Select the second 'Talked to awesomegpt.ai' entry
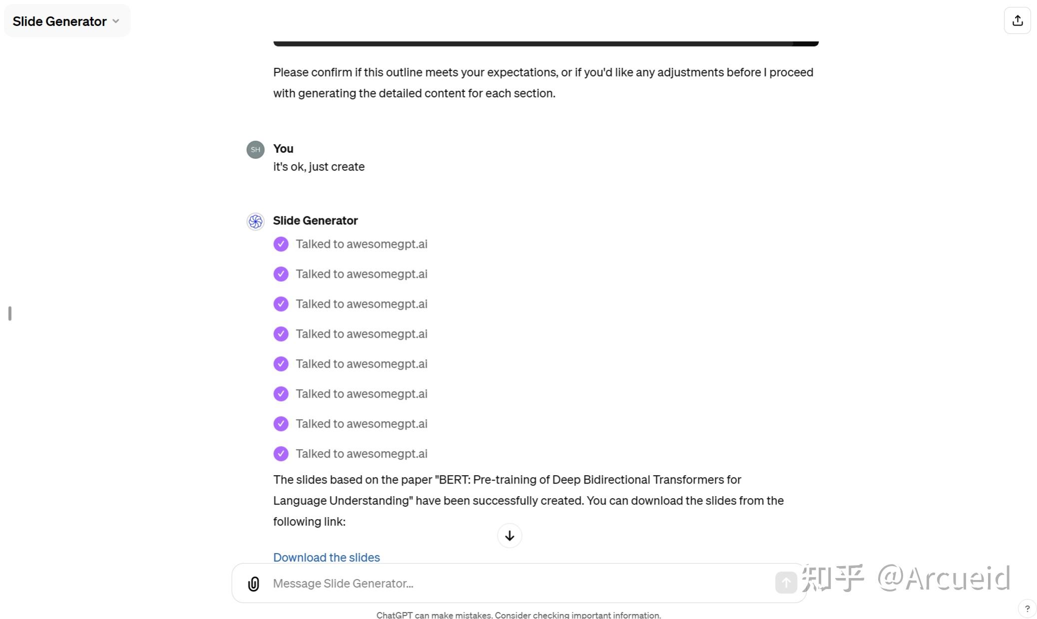This screenshot has height=619, width=1037. point(362,274)
